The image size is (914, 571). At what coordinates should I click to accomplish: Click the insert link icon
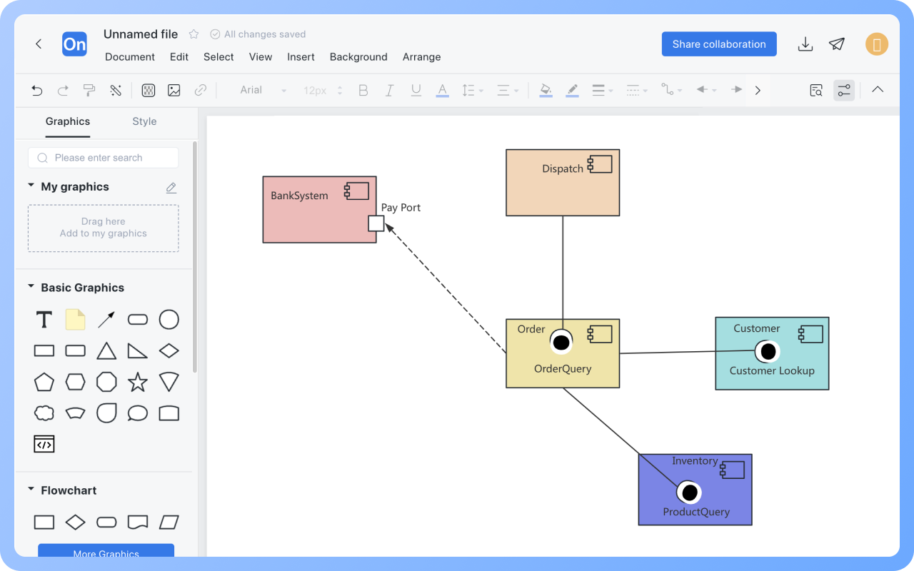201,90
